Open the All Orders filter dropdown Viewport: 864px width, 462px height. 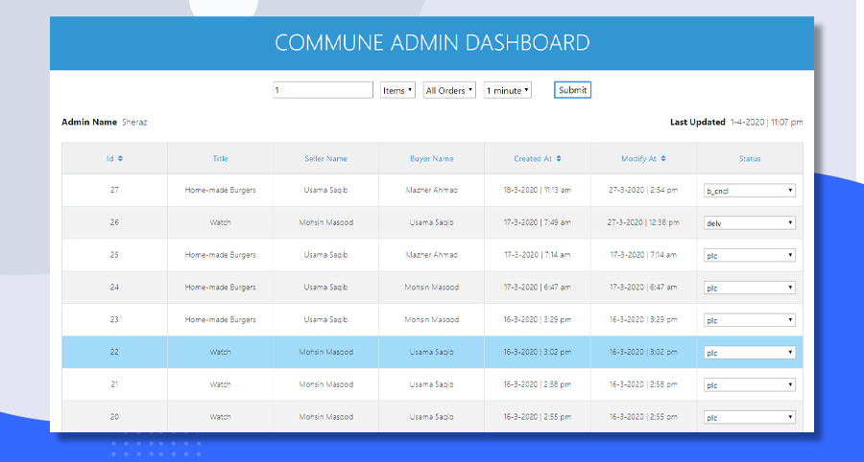[x=449, y=90]
